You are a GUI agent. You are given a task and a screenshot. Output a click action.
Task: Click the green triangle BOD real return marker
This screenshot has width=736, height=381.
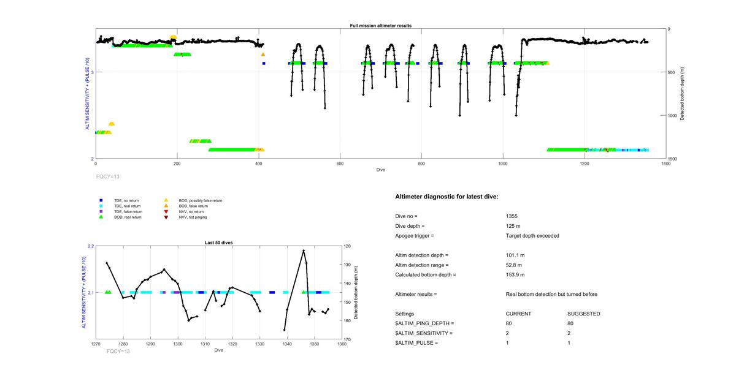[x=101, y=217]
